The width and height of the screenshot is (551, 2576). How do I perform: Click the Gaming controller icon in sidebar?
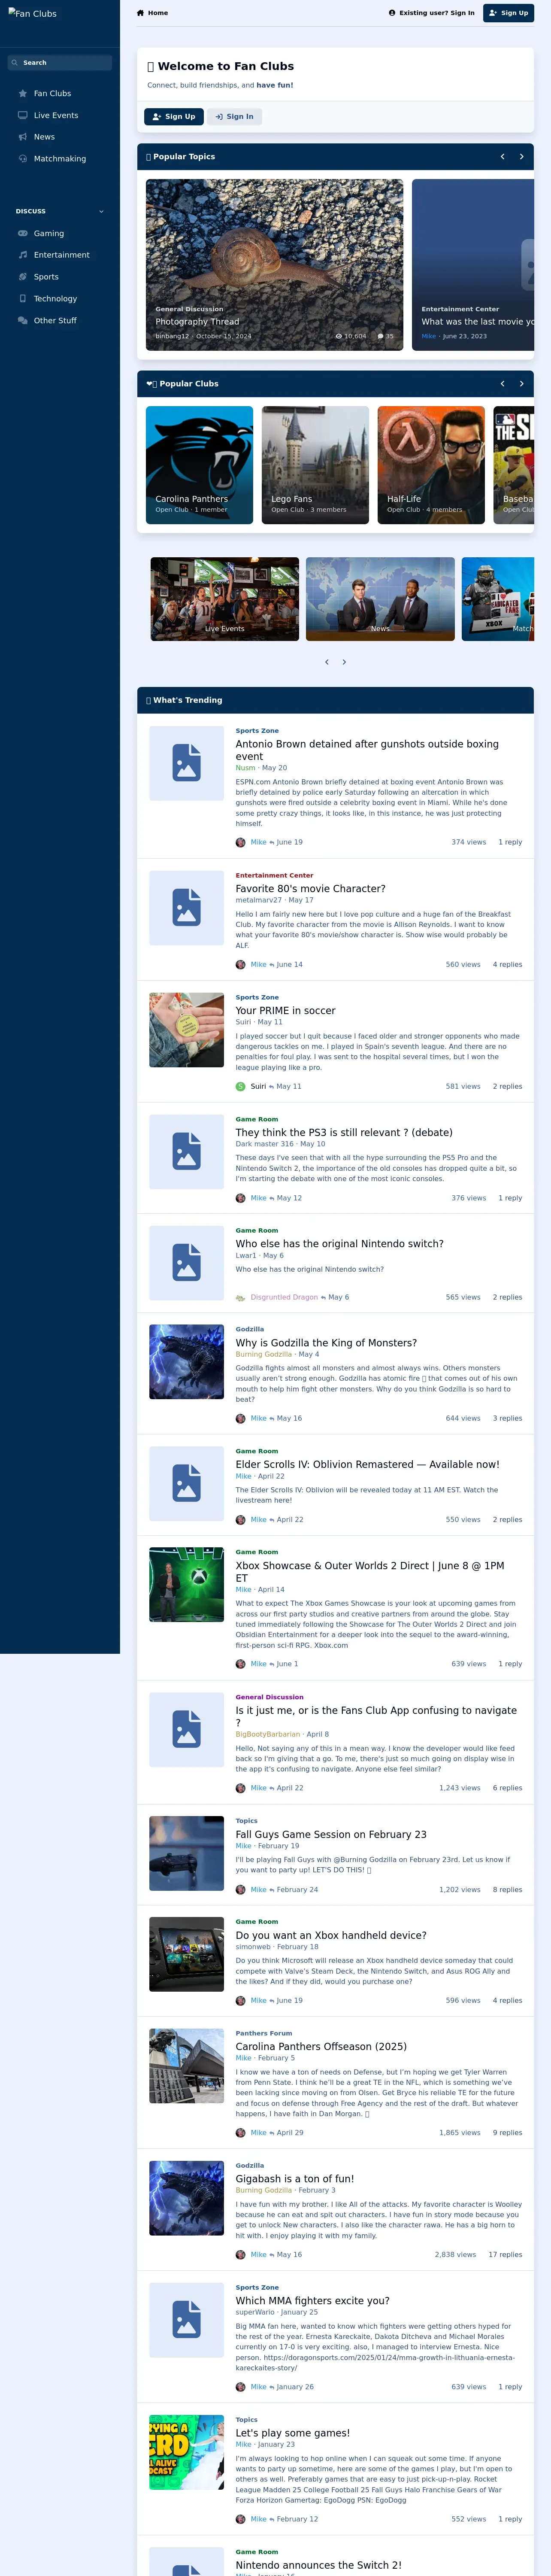click(x=23, y=234)
